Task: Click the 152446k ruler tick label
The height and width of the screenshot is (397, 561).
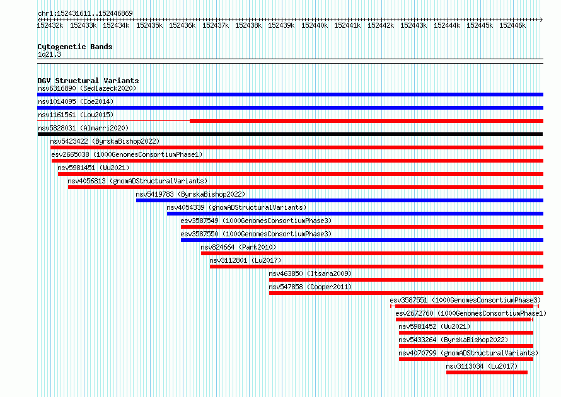Action: (x=512, y=25)
